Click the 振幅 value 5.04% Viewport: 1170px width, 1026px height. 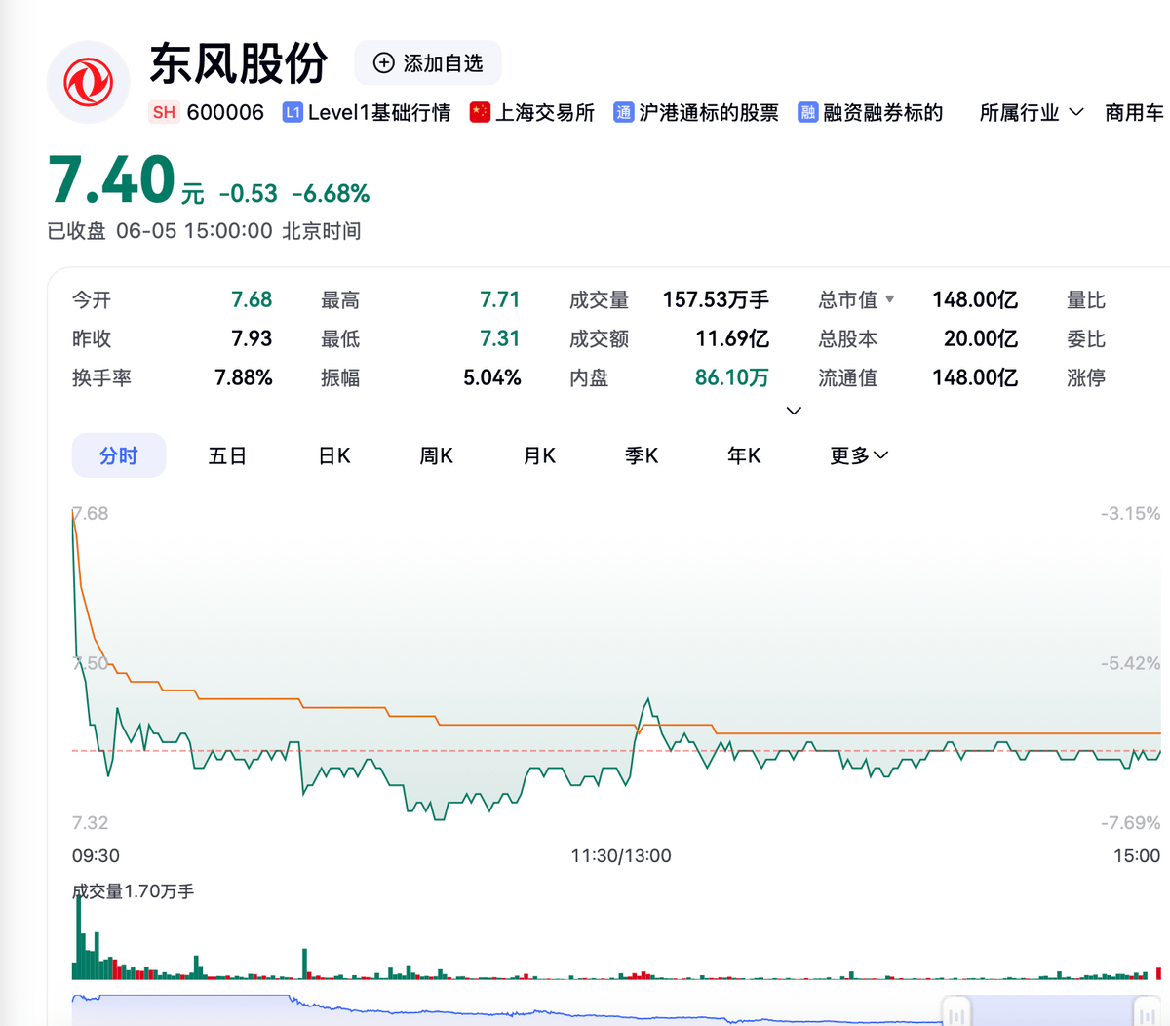click(x=492, y=377)
